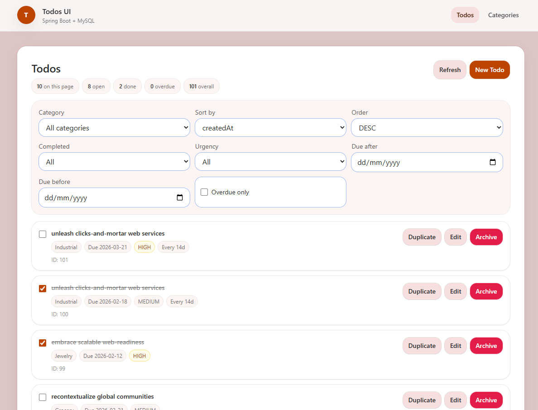Duplicate the embrace scalable web-readiness todo

tap(422, 346)
